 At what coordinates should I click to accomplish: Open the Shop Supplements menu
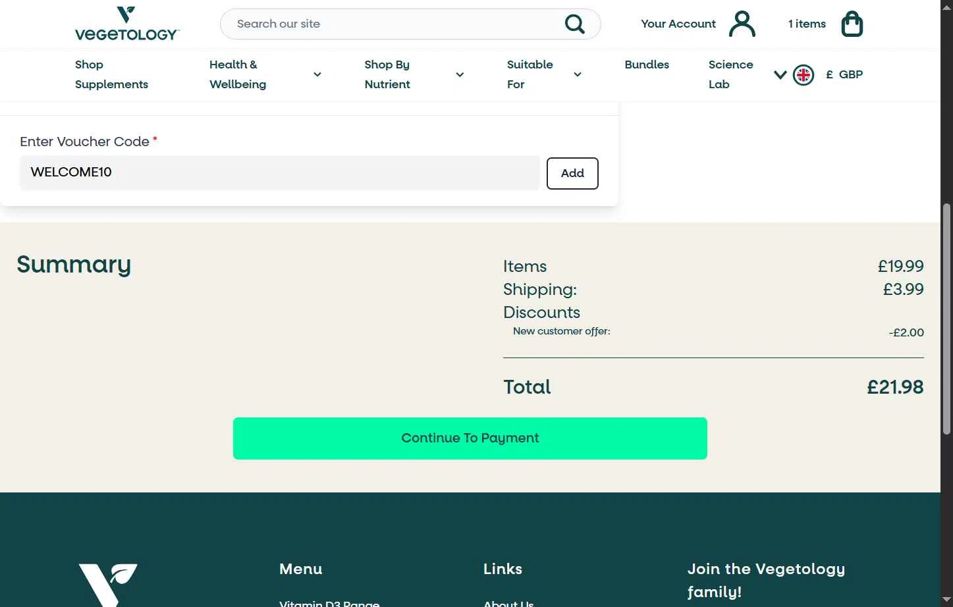[x=111, y=74]
